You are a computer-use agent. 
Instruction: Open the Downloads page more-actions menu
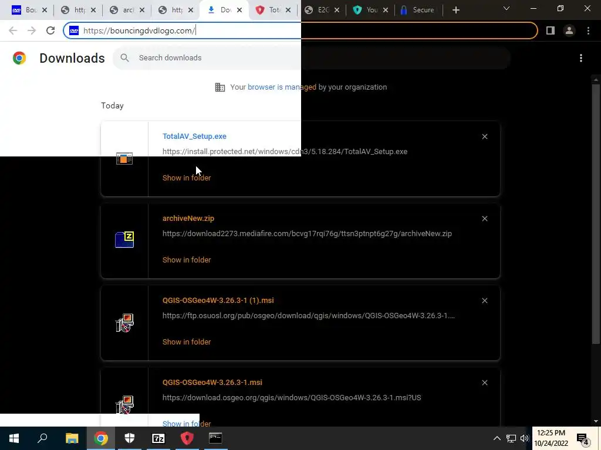581,58
